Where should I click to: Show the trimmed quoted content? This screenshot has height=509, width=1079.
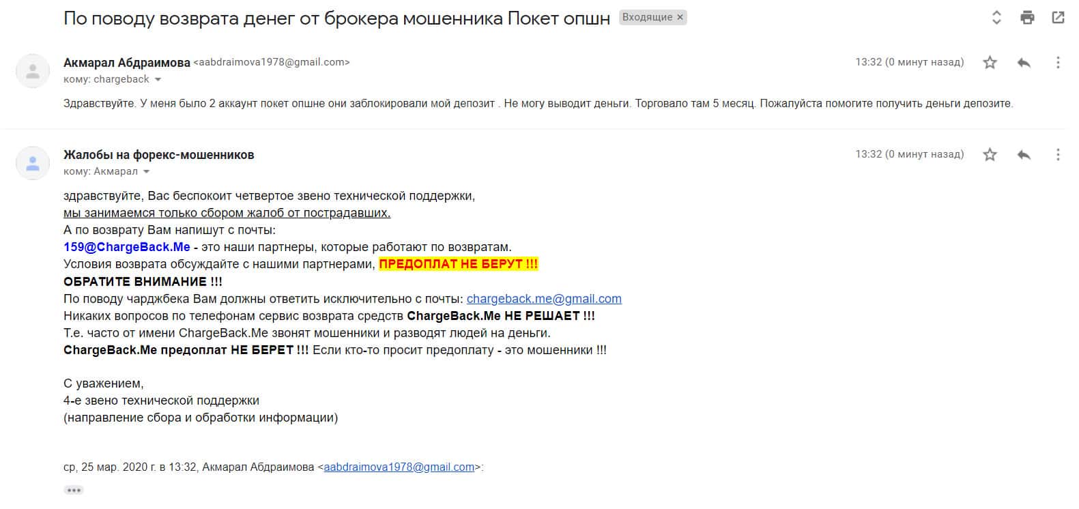pos(74,490)
